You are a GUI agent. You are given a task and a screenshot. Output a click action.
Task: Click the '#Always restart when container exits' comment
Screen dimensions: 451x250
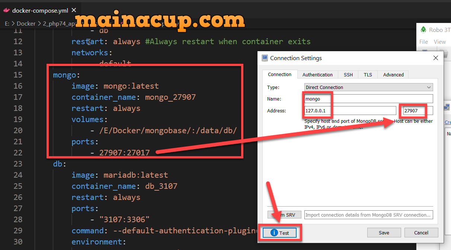[x=228, y=42]
